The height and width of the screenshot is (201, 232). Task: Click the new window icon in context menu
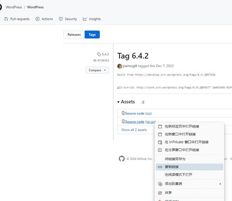pyautogui.click(x=160, y=134)
